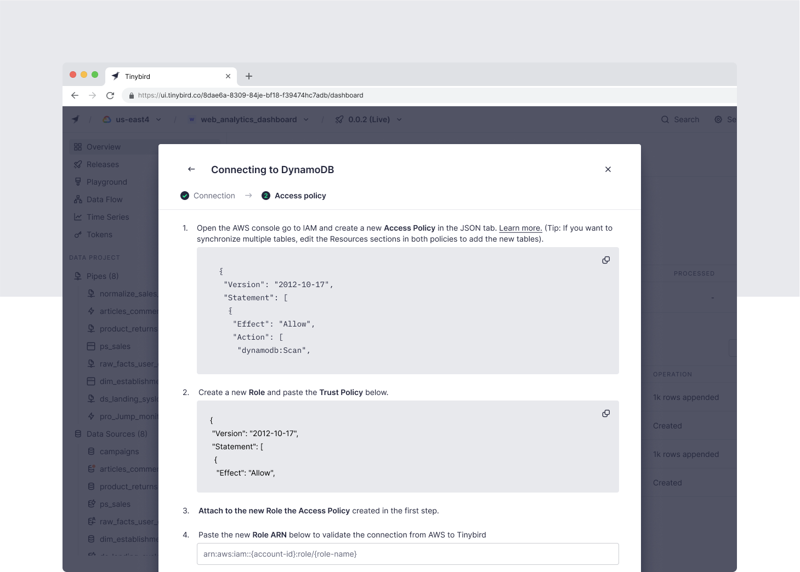Click the browser back navigation arrow
Screen dimensions: 800x572
tap(75, 95)
